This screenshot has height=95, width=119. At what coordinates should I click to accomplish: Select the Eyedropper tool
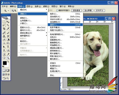[8, 54]
